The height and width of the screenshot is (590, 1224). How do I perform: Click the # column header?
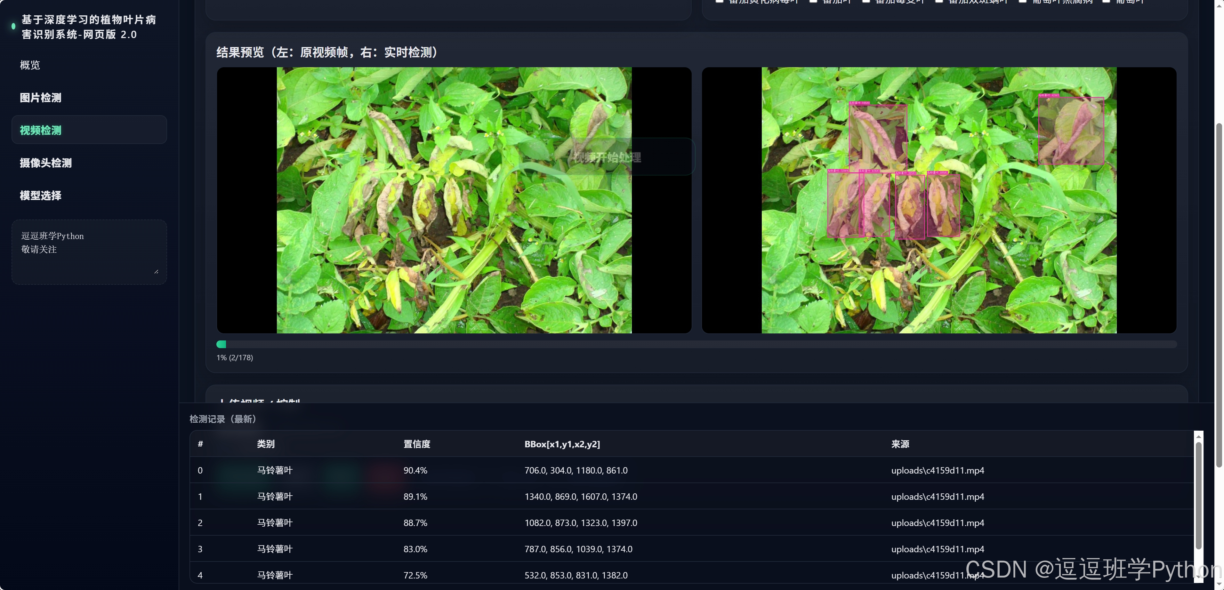pyautogui.click(x=200, y=444)
